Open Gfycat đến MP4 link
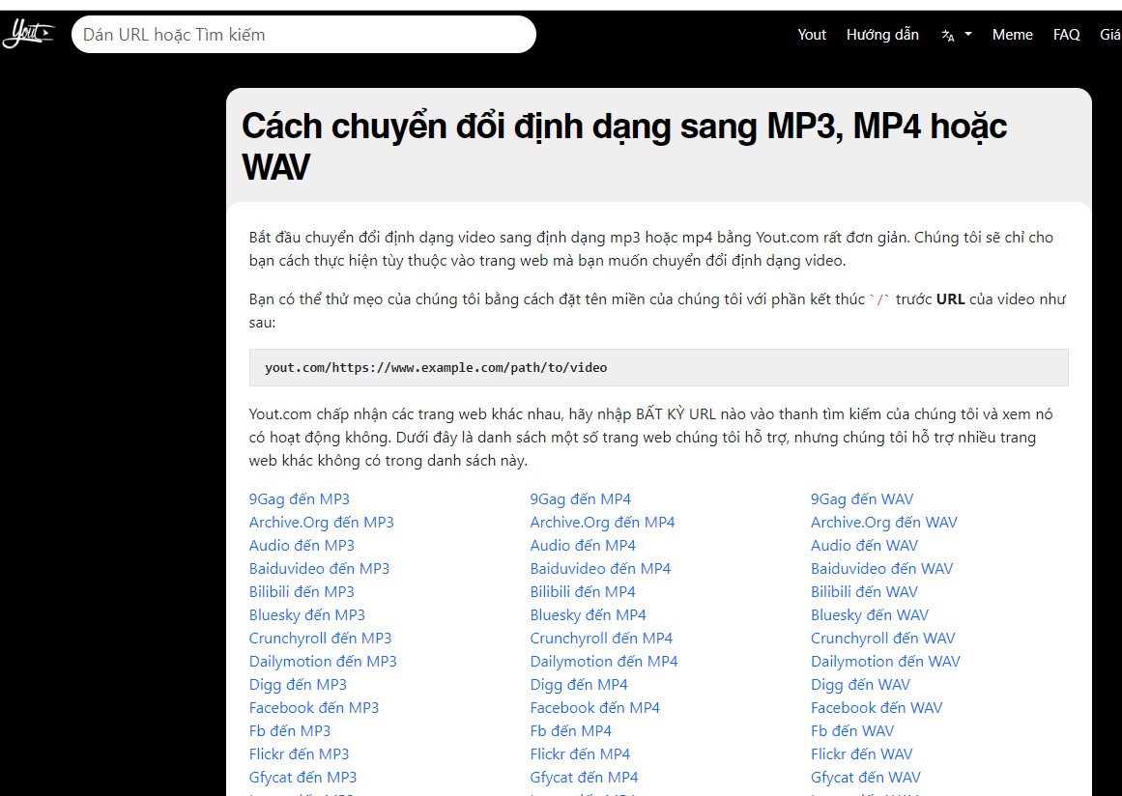This screenshot has height=796, width=1122. 584,778
